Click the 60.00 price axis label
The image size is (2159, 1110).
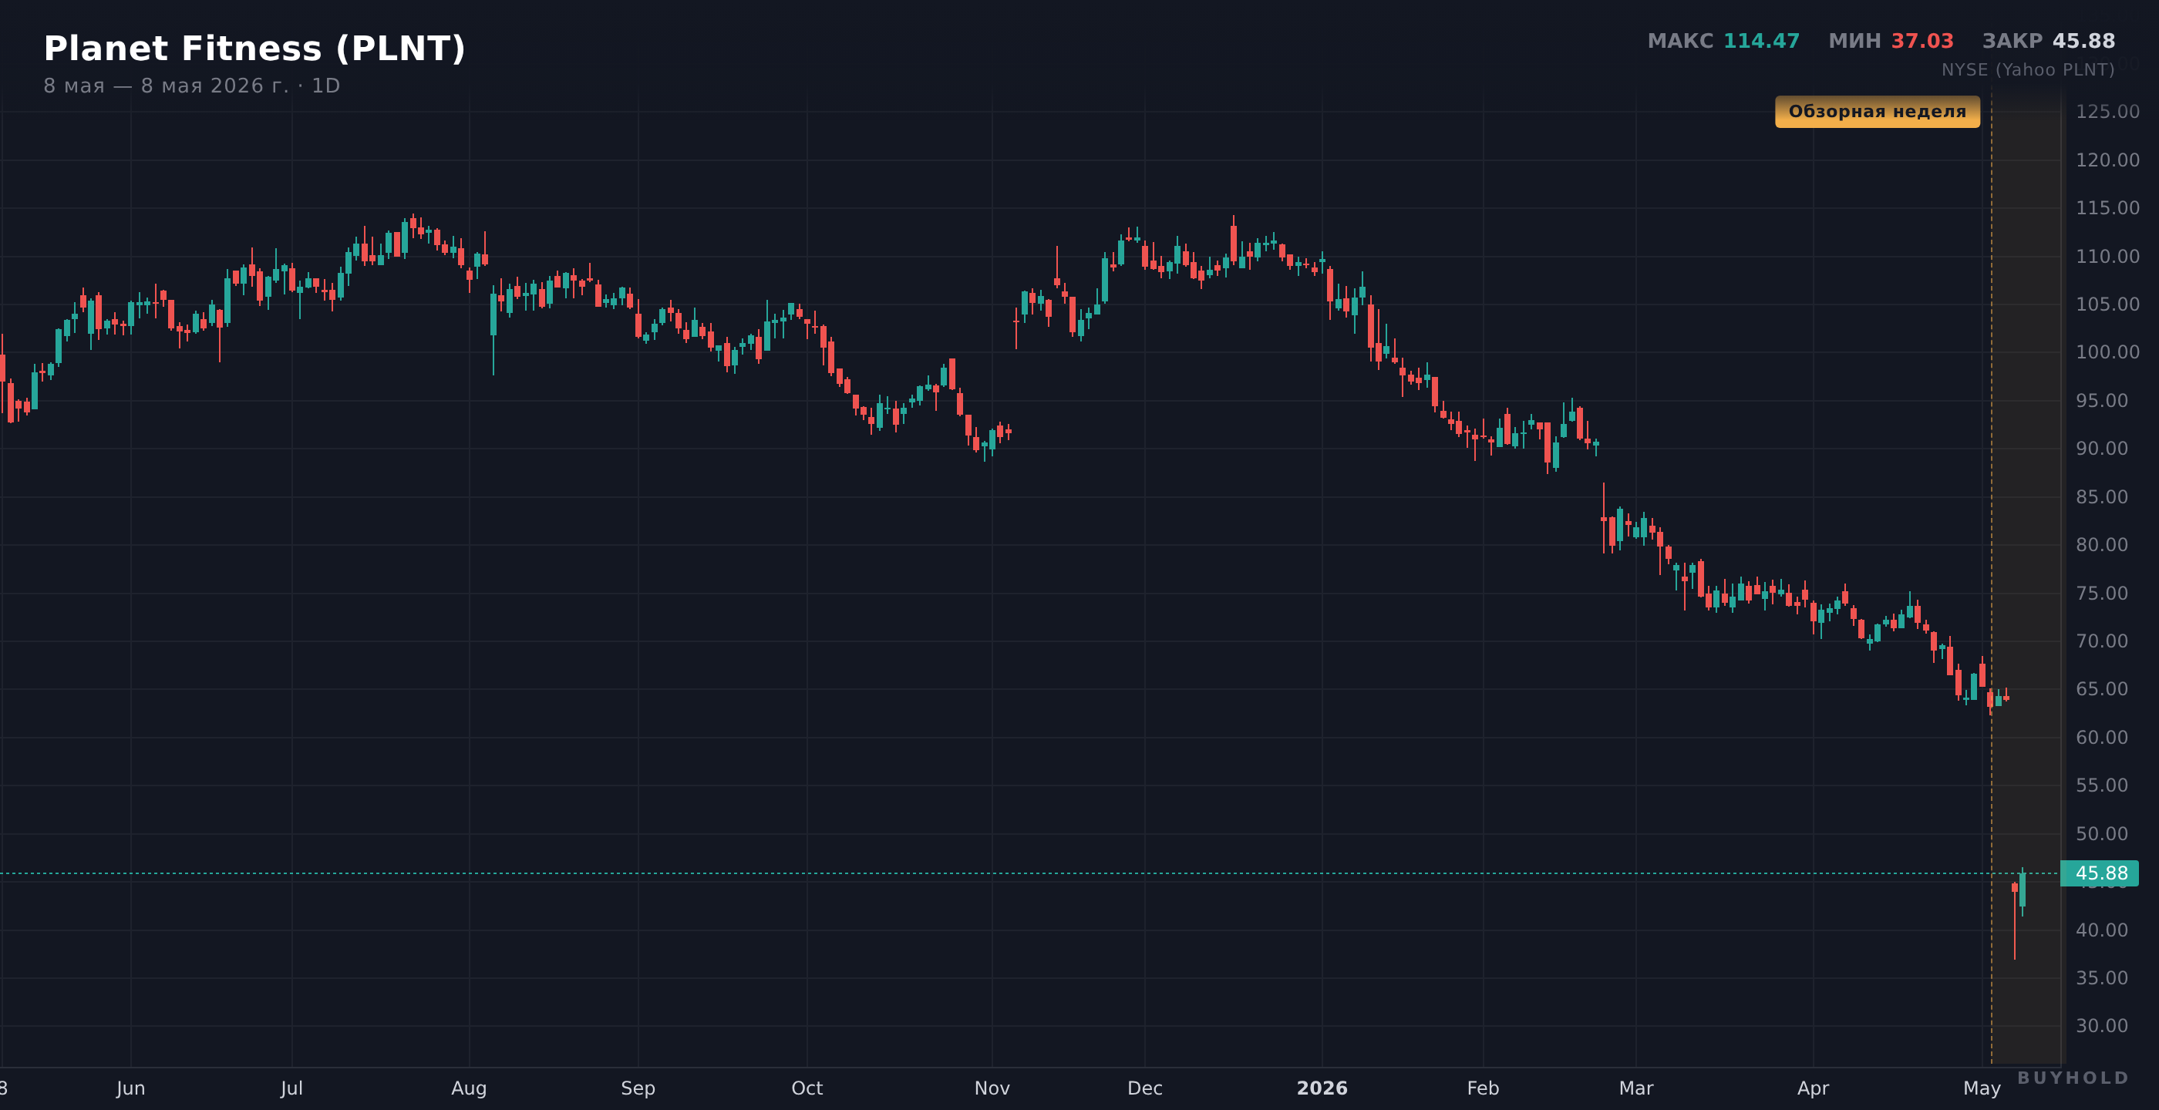click(x=2101, y=737)
